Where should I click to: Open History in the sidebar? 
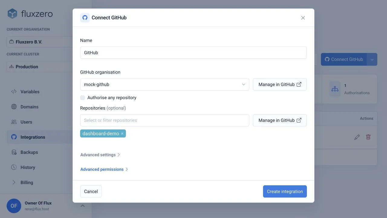[x=40, y=167]
